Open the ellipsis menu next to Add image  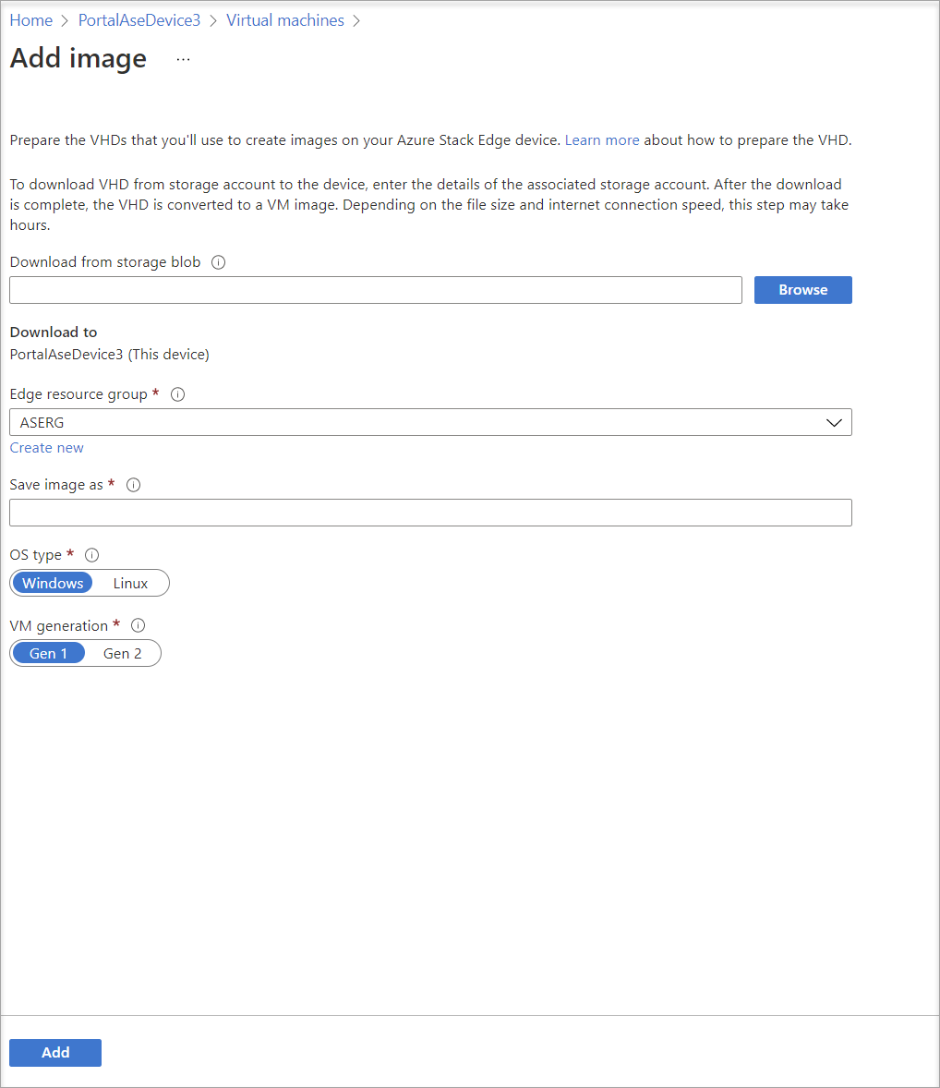point(182,58)
